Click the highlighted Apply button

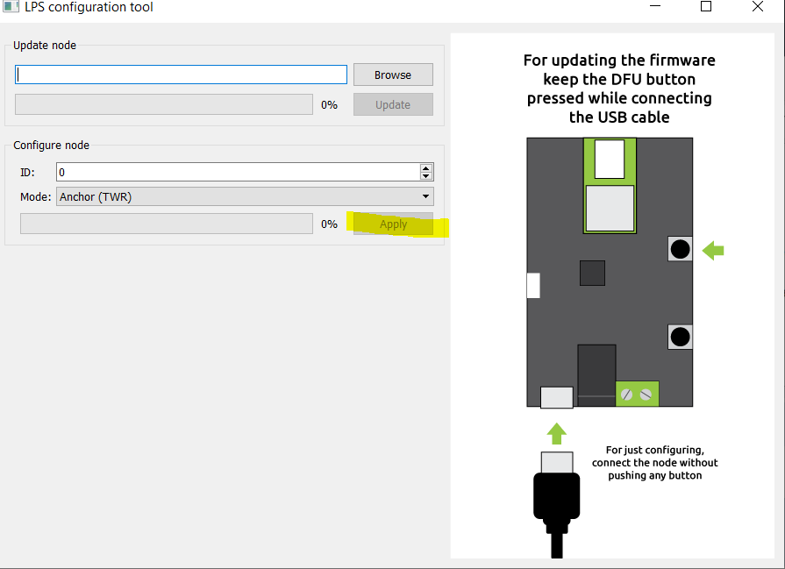[393, 224]
